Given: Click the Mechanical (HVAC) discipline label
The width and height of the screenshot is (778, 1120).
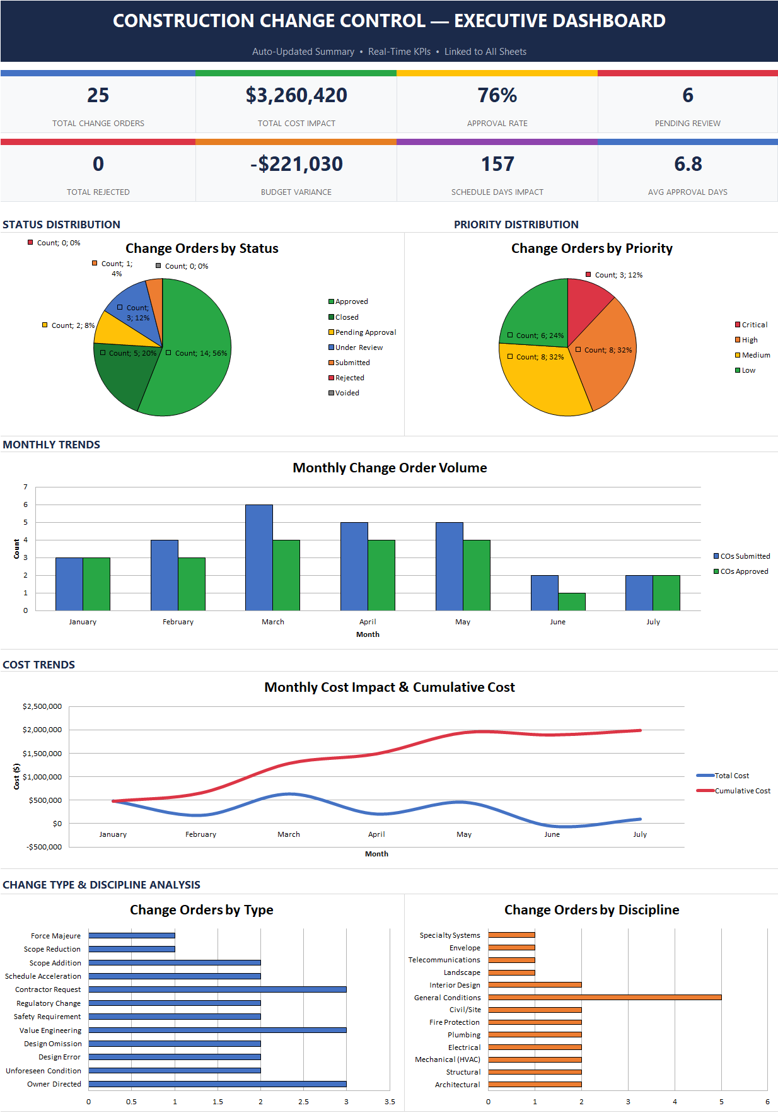Looking at the screenshot, I should point(448,1059).
